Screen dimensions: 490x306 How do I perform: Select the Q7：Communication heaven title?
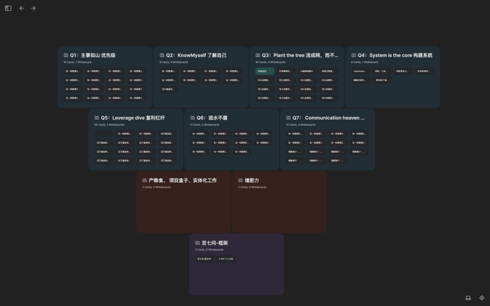click(328, 118)
